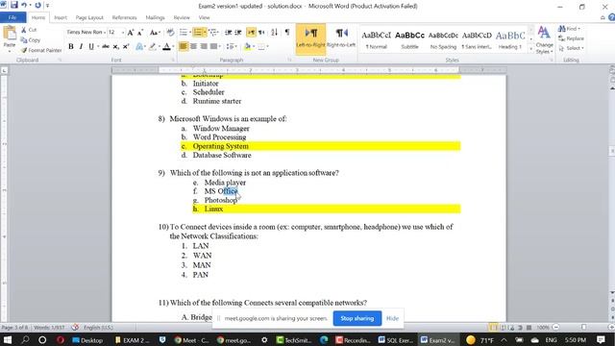This screenshot has height=346, width=615.
Task: Open the taskbar search icon
Action: point(25,339)
